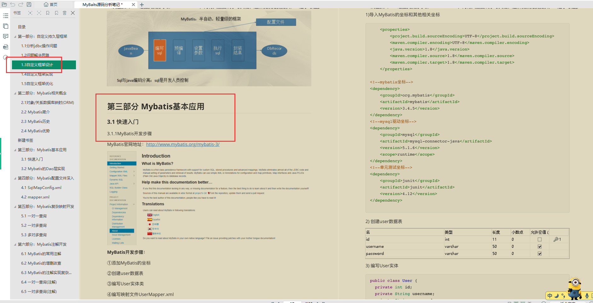
Task: Delete bookmark with the trash icon
Action: point(65,13)
